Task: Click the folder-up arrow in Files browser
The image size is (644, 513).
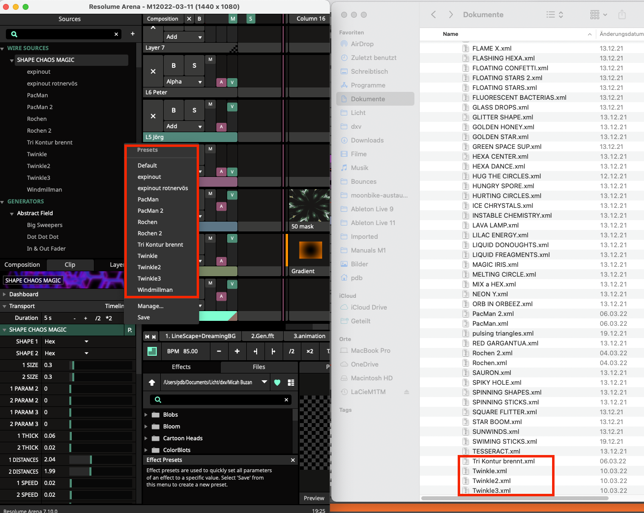Action: tap(152, 382)
